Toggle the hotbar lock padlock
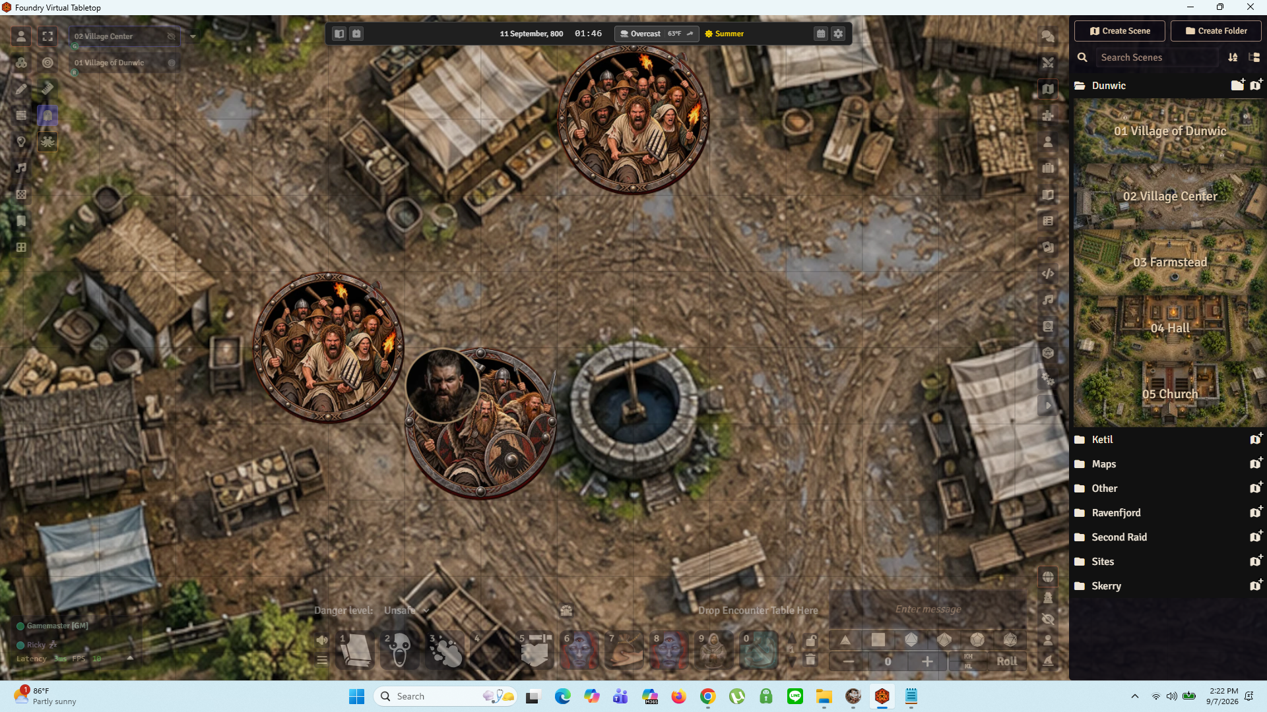This screenshot has width=1267, height=712. (811, 640)
